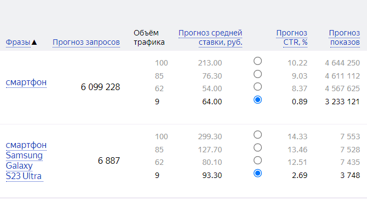Click the 12.51 CTR value
This screenshot has height=202, width=367.
tap(297, 162)
